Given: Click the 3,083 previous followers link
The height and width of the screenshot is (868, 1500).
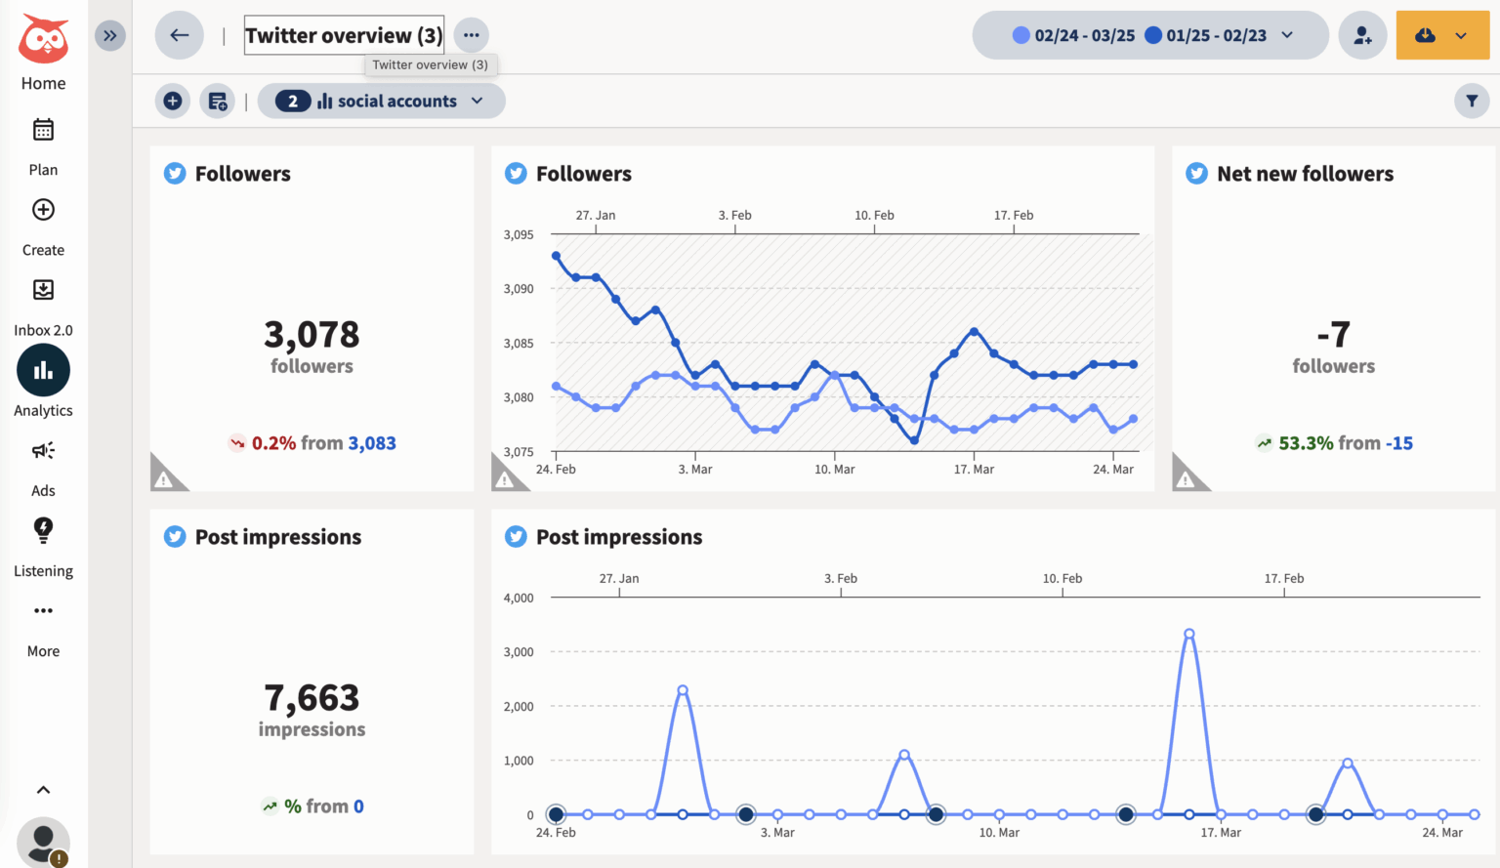Looking at the screenshot, I should point(372,442).
